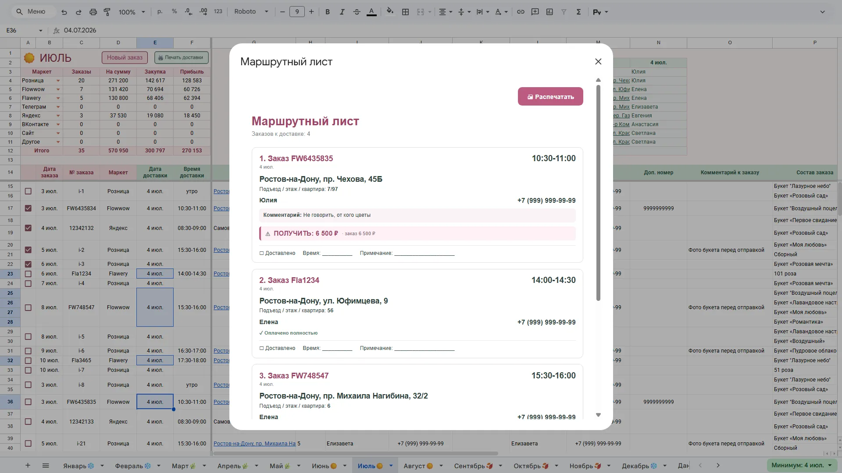Toggle checkbox for order Fla3465 row
The height and width of the screenshot is (473, 842).
[x=28, y=360]
